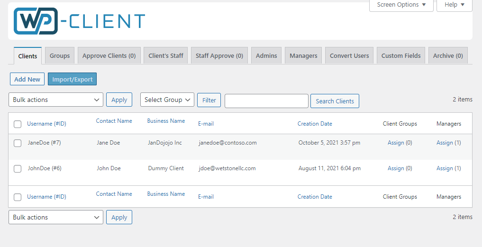This screenshot has width=482, height=247.
Task: Click the WP-Client logo
Action: click(79, 21)
